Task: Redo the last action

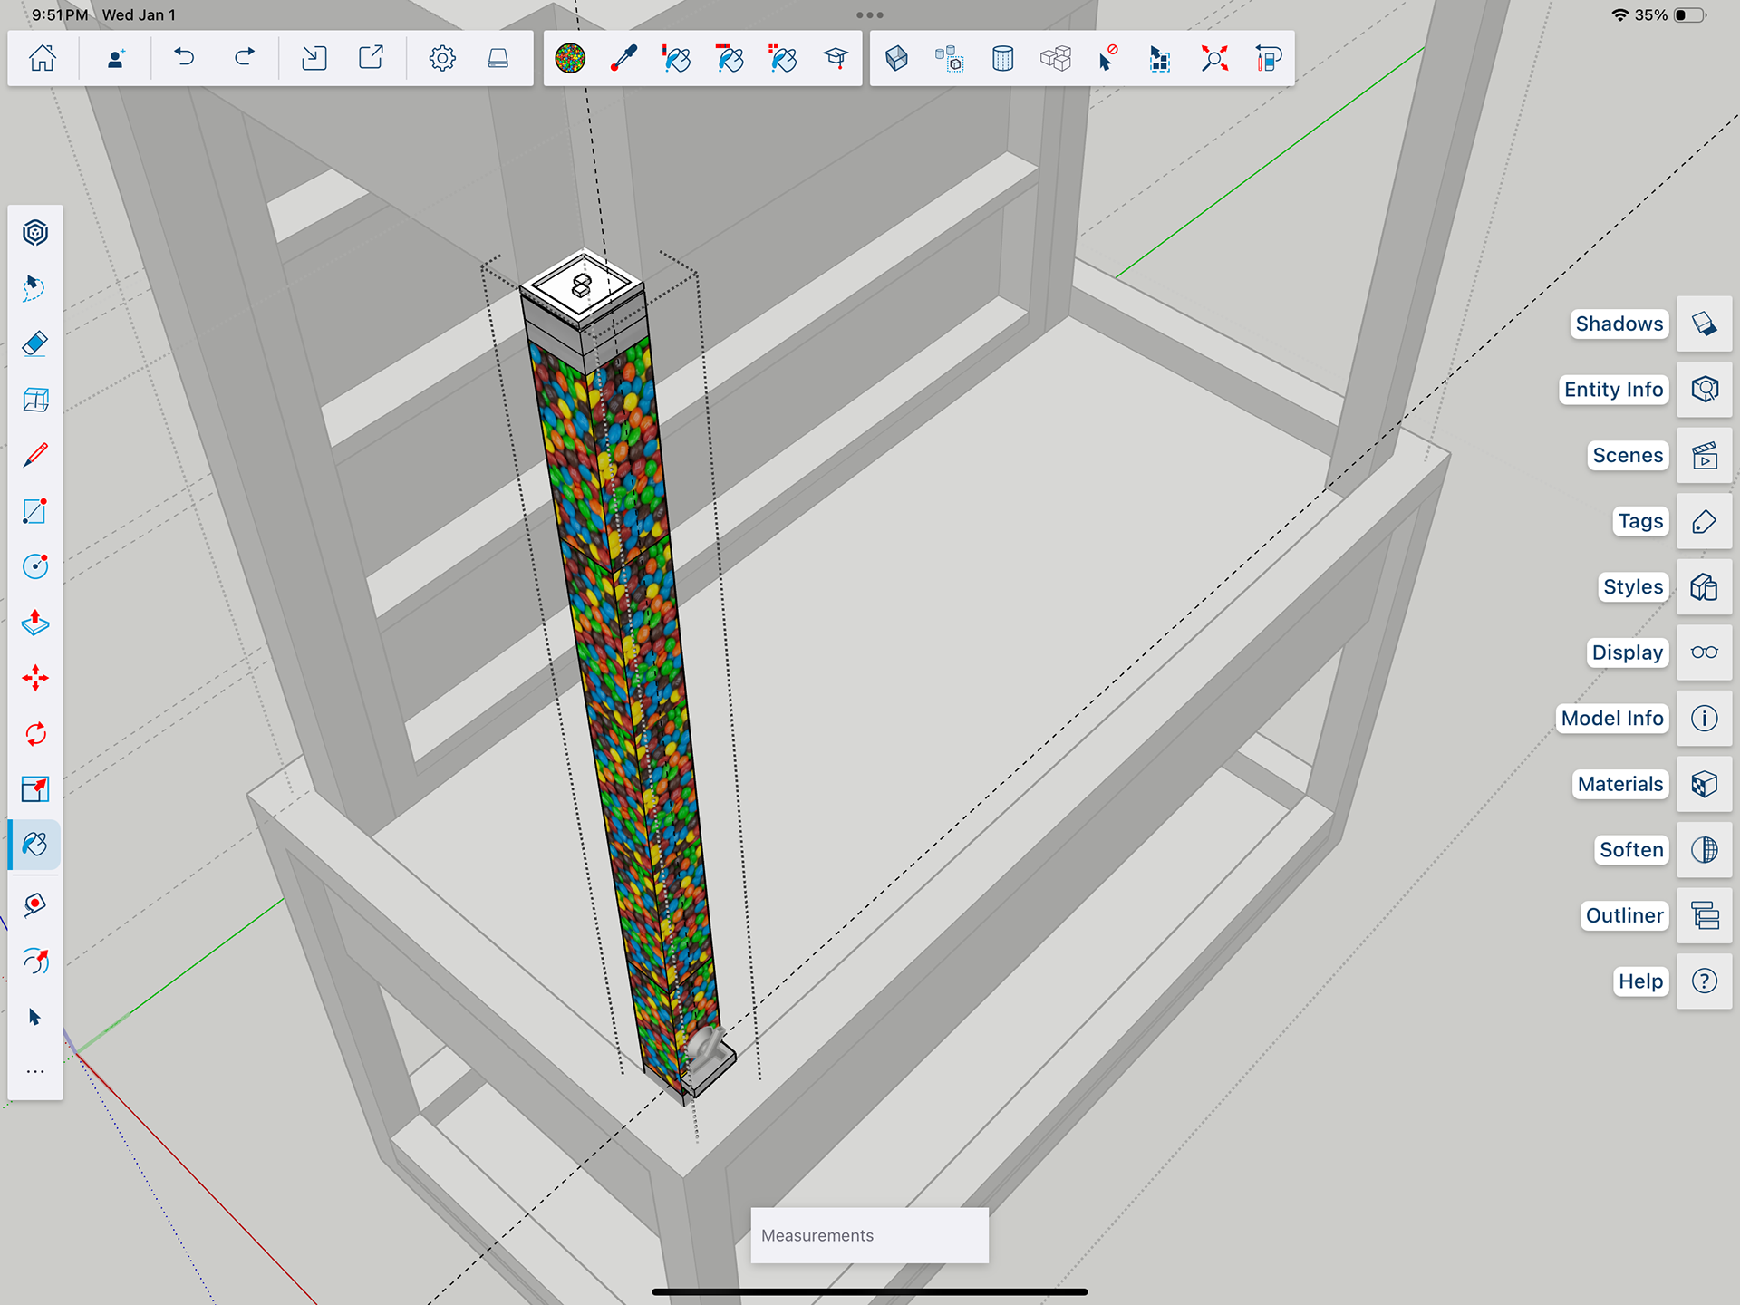Action: point(245,59)
